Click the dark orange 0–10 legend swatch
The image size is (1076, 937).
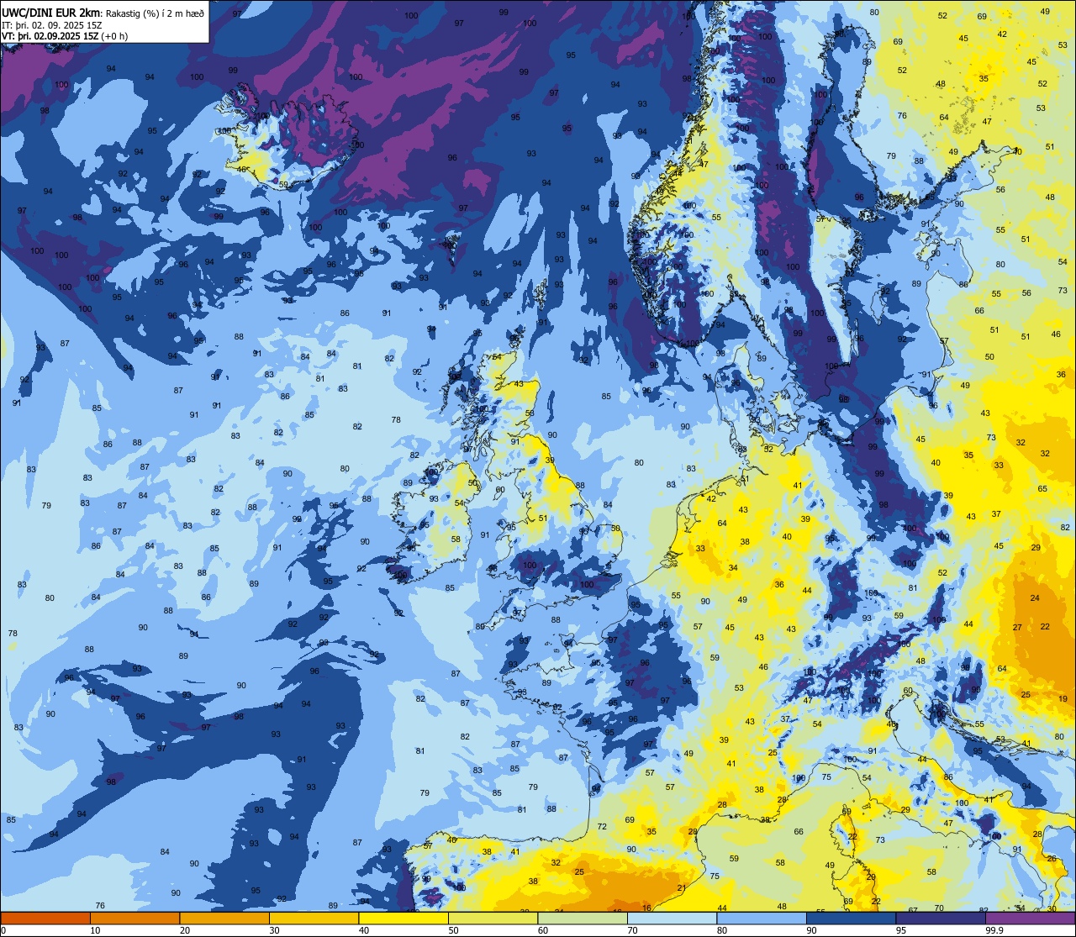click(x=45, y=918)
